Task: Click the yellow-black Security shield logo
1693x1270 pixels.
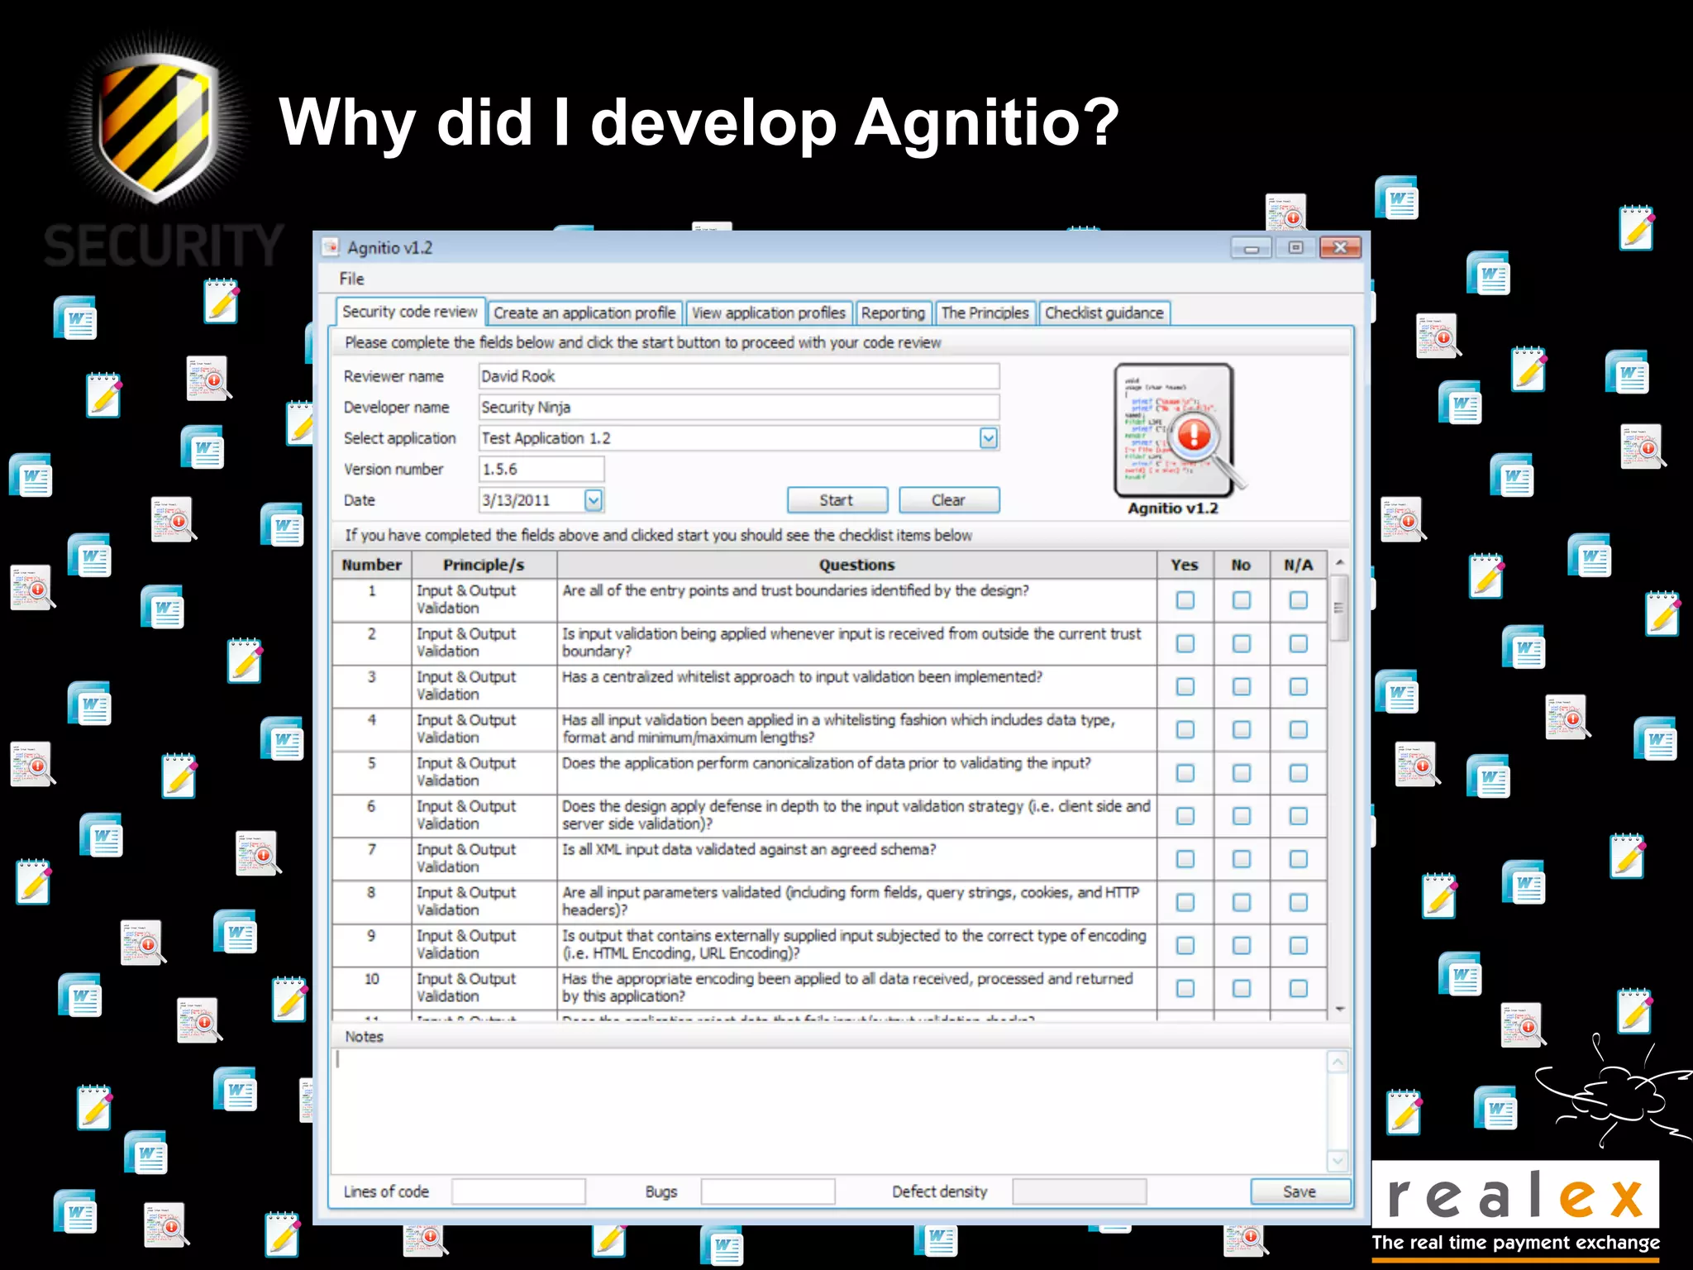Action: coord(157,128)
